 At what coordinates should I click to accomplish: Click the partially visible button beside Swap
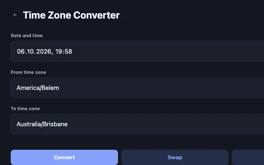pyautogui.click(x=248, y=158)
